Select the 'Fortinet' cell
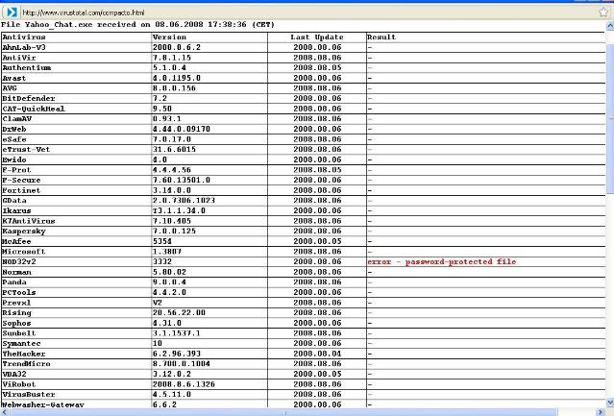614x416 pixels. tap(76, 190)
